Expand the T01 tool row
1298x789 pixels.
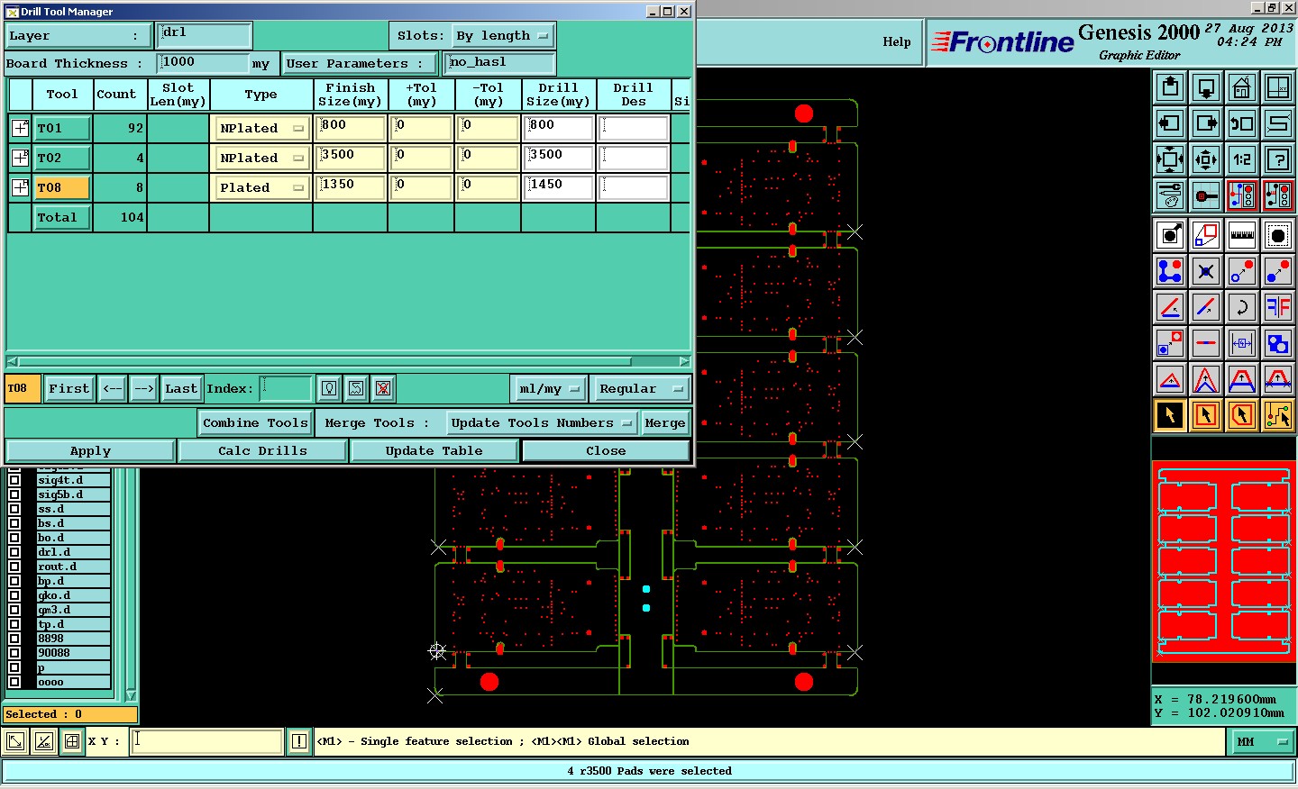click(20, 128)
